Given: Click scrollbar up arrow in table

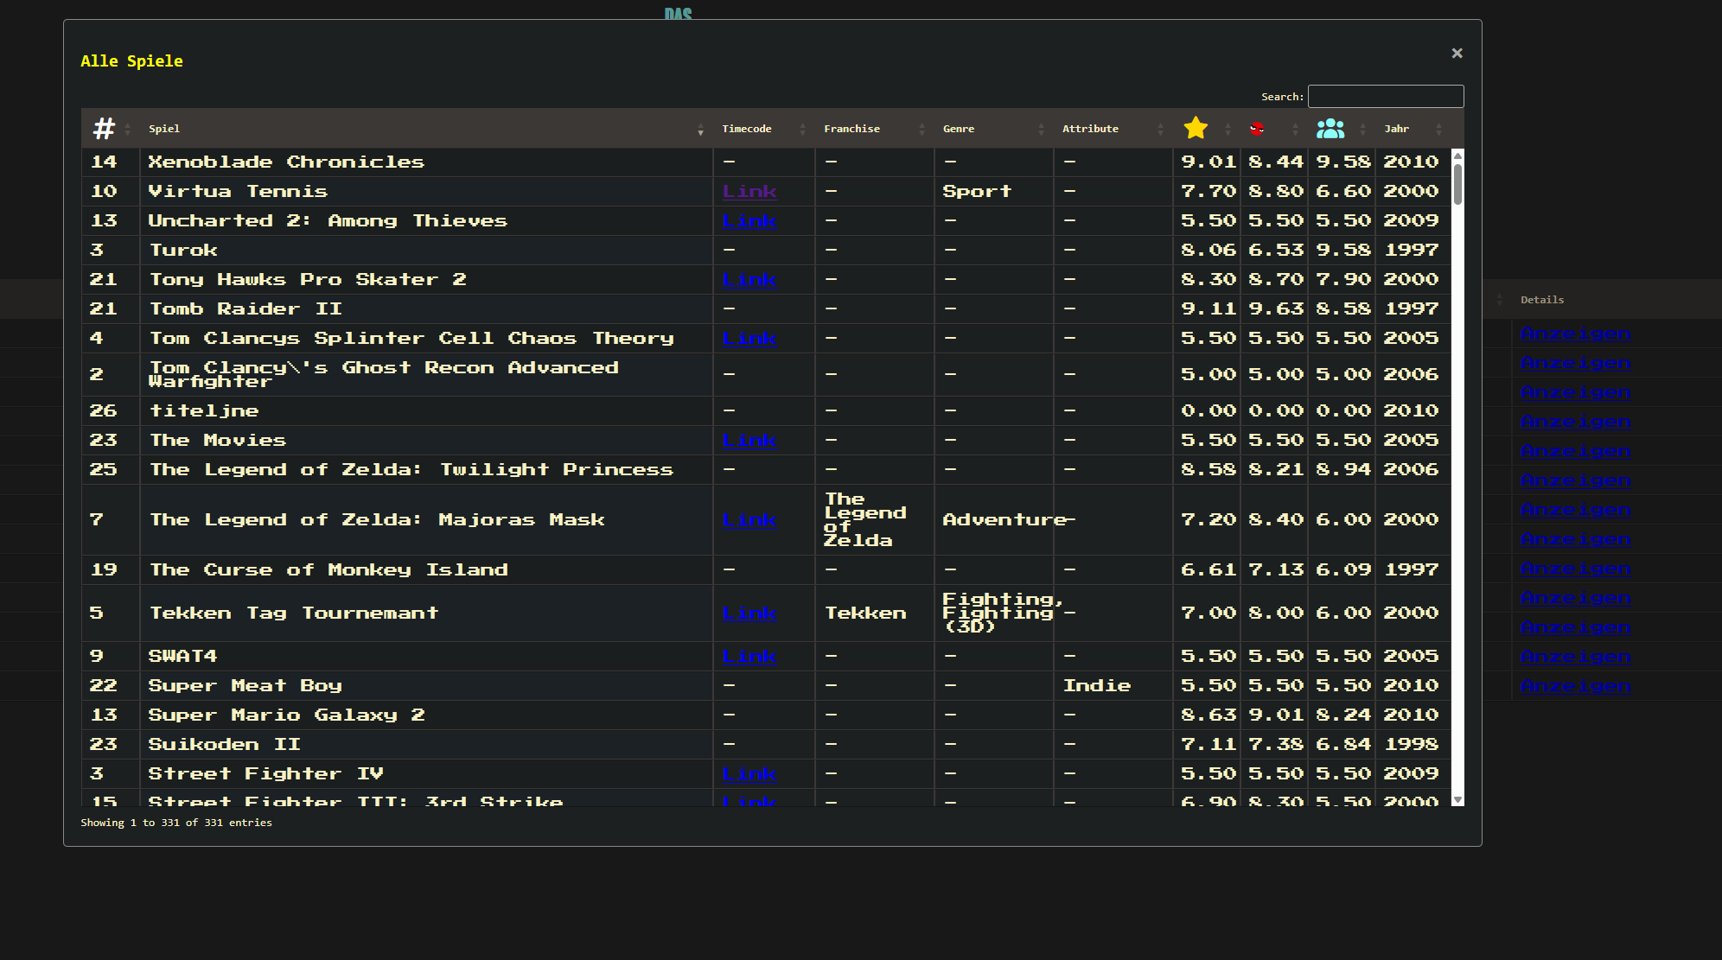Looking at the screenshot, I should coord(1457,156).
